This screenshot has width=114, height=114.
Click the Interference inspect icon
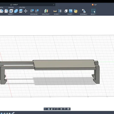60,11
